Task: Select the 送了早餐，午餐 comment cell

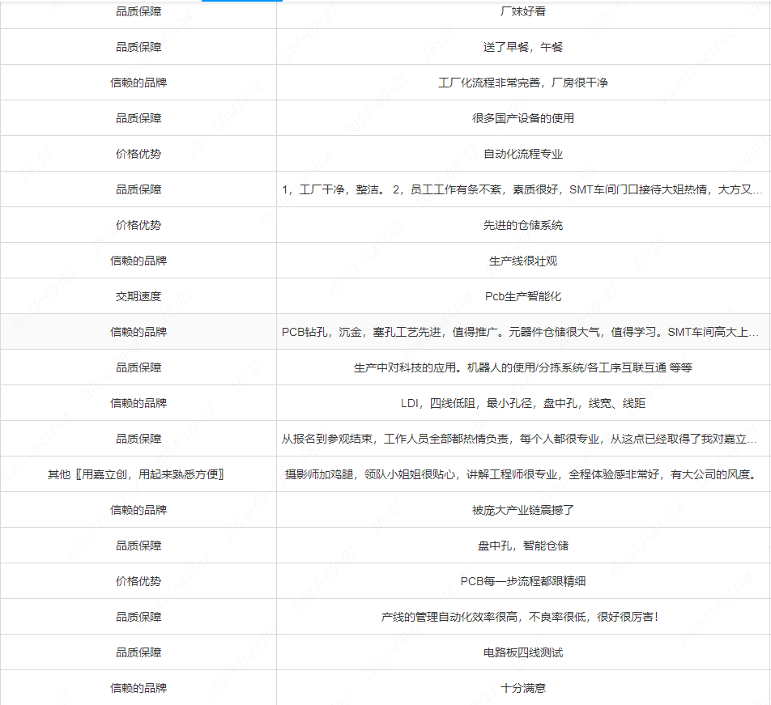Action: click(522, 47)
